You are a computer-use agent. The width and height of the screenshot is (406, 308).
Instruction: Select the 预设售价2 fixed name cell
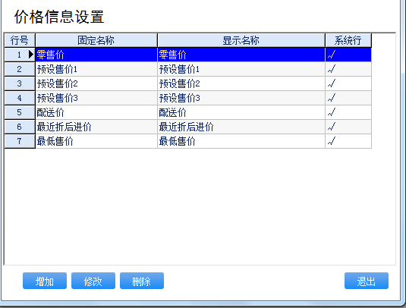[x=96, y=83]
